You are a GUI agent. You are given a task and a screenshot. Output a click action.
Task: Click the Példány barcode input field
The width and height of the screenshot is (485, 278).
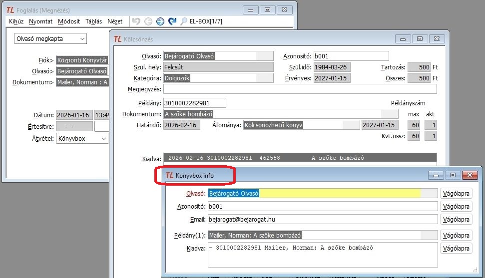coord(194,103)
